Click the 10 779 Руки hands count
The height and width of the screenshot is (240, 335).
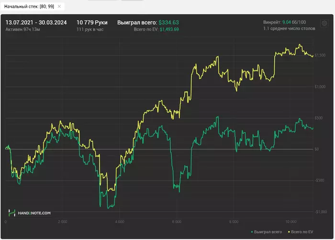tap(92, 22)
